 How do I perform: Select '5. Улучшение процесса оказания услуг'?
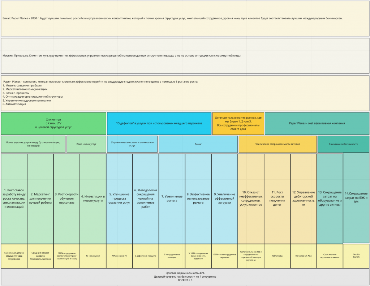point(119,199)
